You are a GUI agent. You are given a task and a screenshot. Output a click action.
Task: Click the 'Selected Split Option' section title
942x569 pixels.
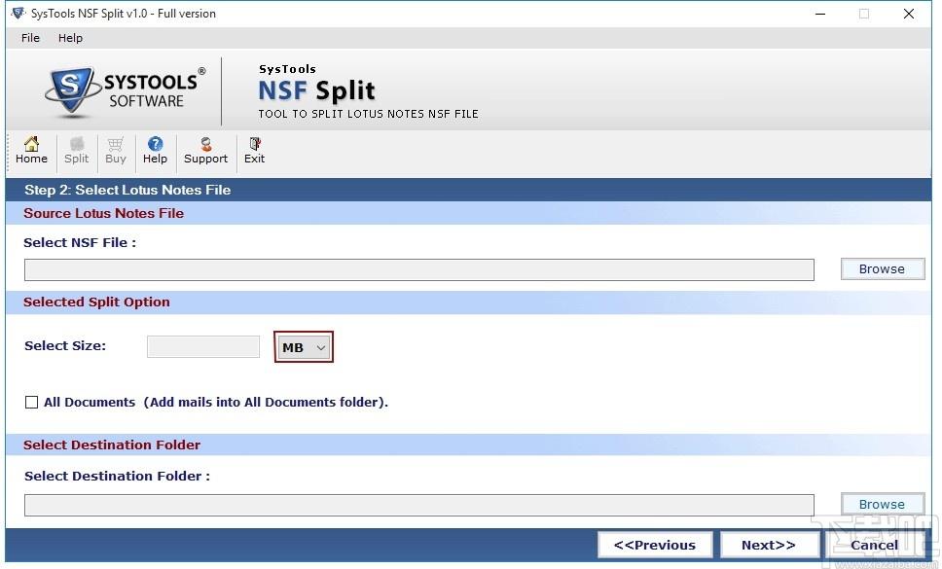pos(96,302)
